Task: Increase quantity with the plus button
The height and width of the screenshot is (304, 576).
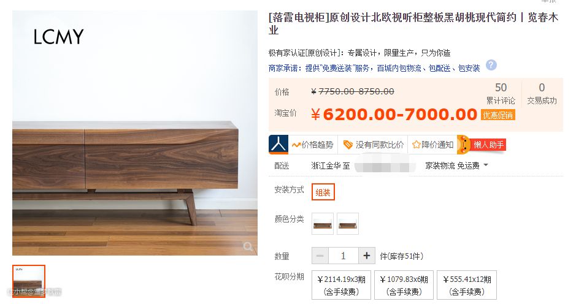Action: coord(367,256)
